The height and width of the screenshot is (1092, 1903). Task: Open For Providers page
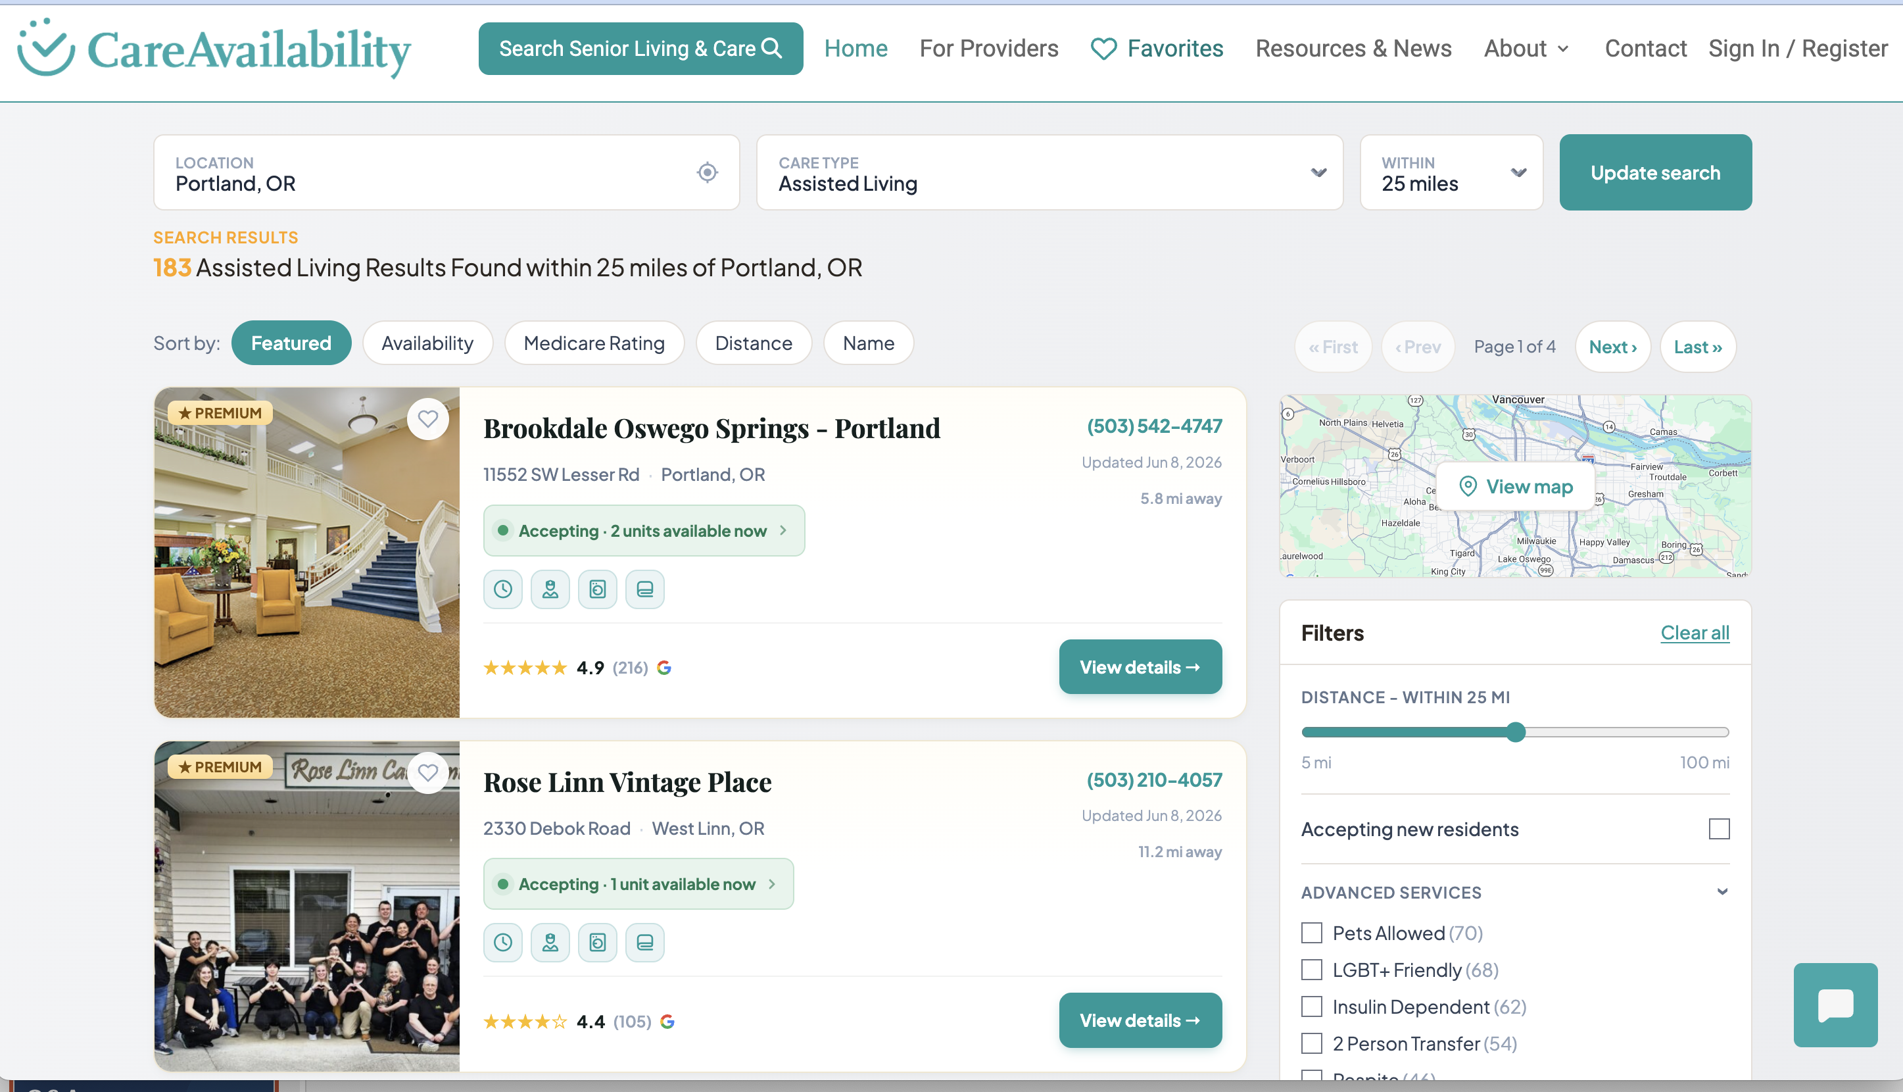(x=988, y=49)
